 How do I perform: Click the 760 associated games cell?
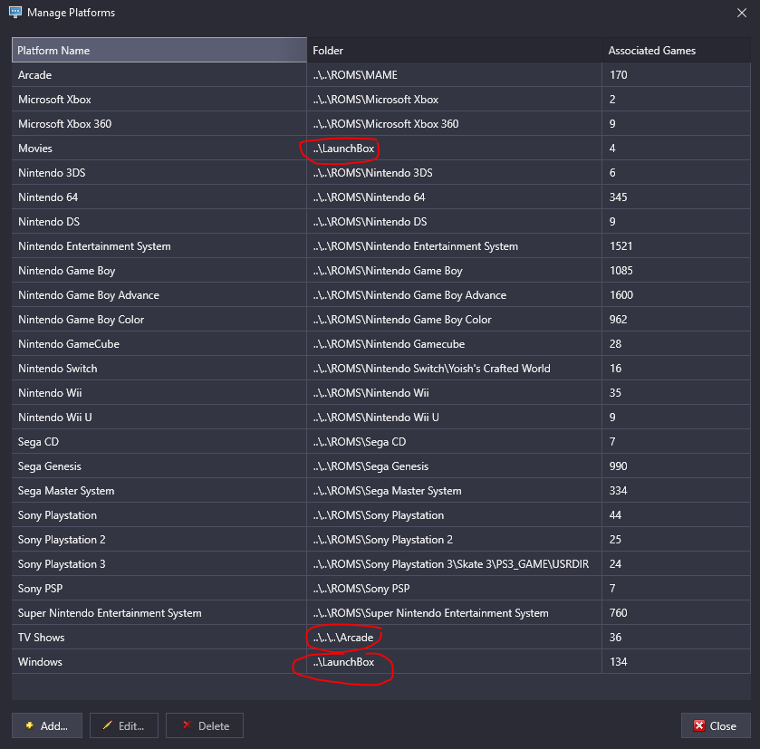coord(677,613)
